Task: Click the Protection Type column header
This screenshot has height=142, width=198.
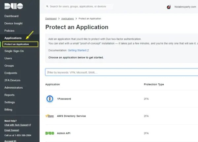Action: 154,84
